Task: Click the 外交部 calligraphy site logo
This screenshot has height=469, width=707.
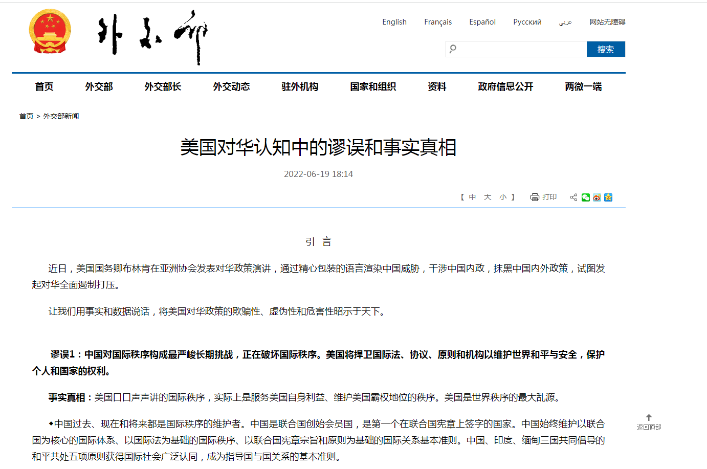Action: [x=152, y=37]
